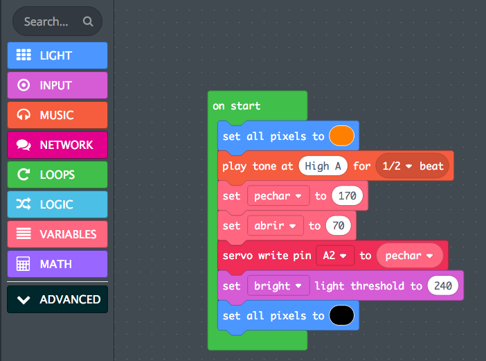This screenshot has width=486, height=361.
Task: Open the abrir variable dropdown
Action: (275, 226)
